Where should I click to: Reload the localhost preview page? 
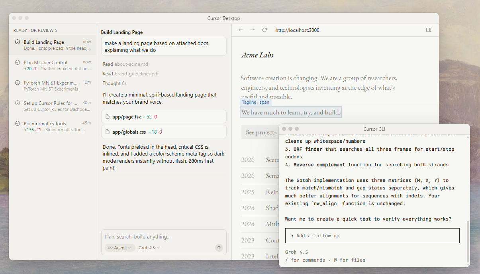[x=264, y=30]
